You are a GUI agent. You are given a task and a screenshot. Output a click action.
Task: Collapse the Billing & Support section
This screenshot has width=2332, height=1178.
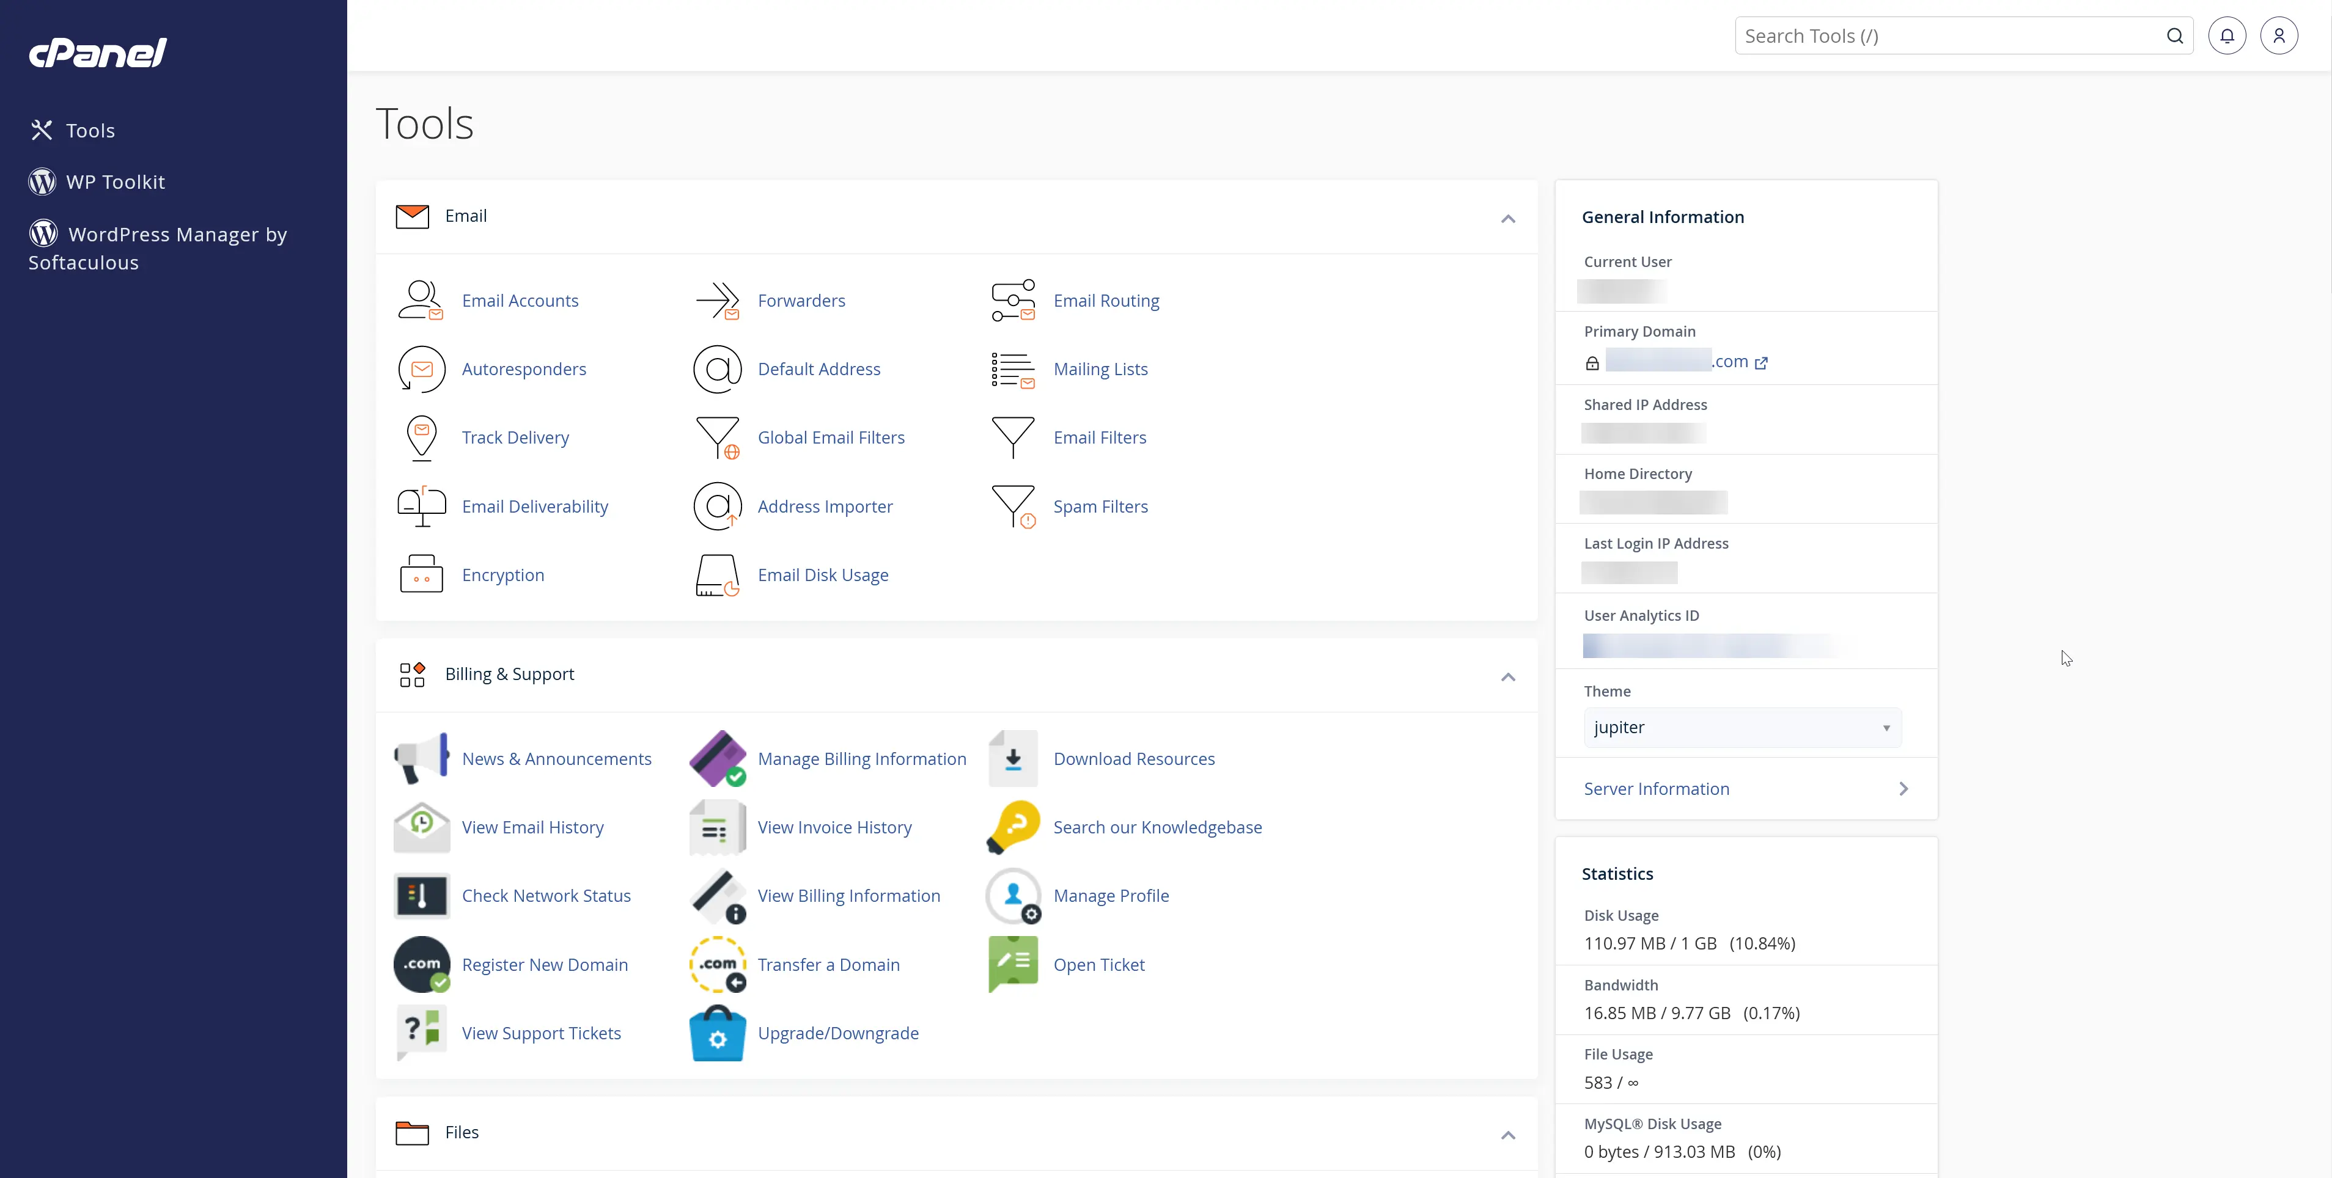tap(1508, 677)
